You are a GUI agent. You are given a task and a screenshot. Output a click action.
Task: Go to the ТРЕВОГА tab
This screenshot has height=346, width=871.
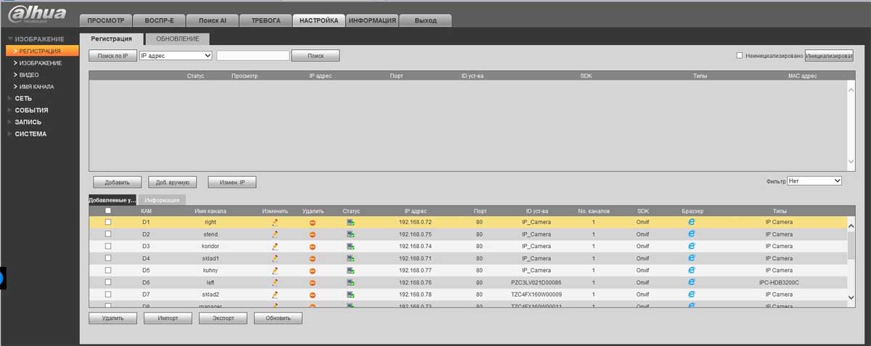click(x=266, y=21)
